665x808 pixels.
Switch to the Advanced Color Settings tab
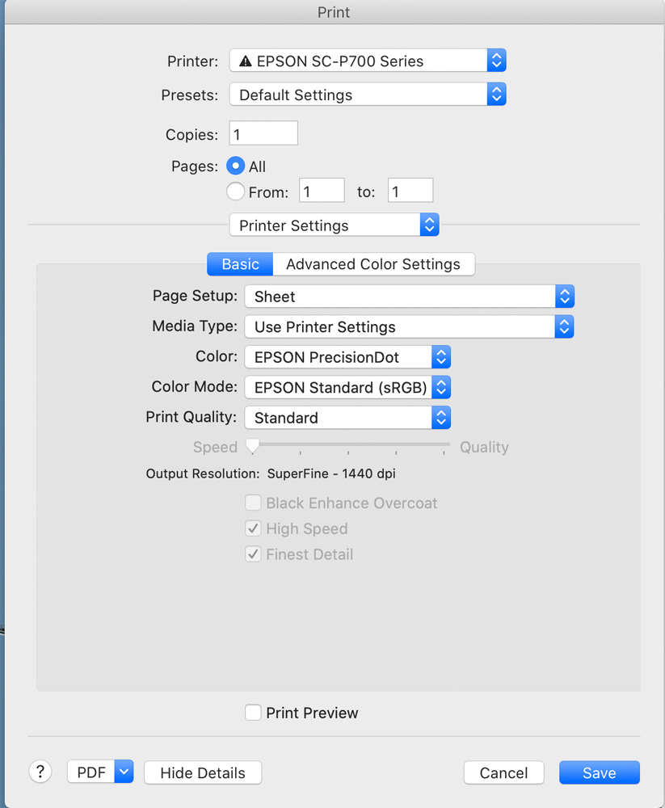pos(373,264)
